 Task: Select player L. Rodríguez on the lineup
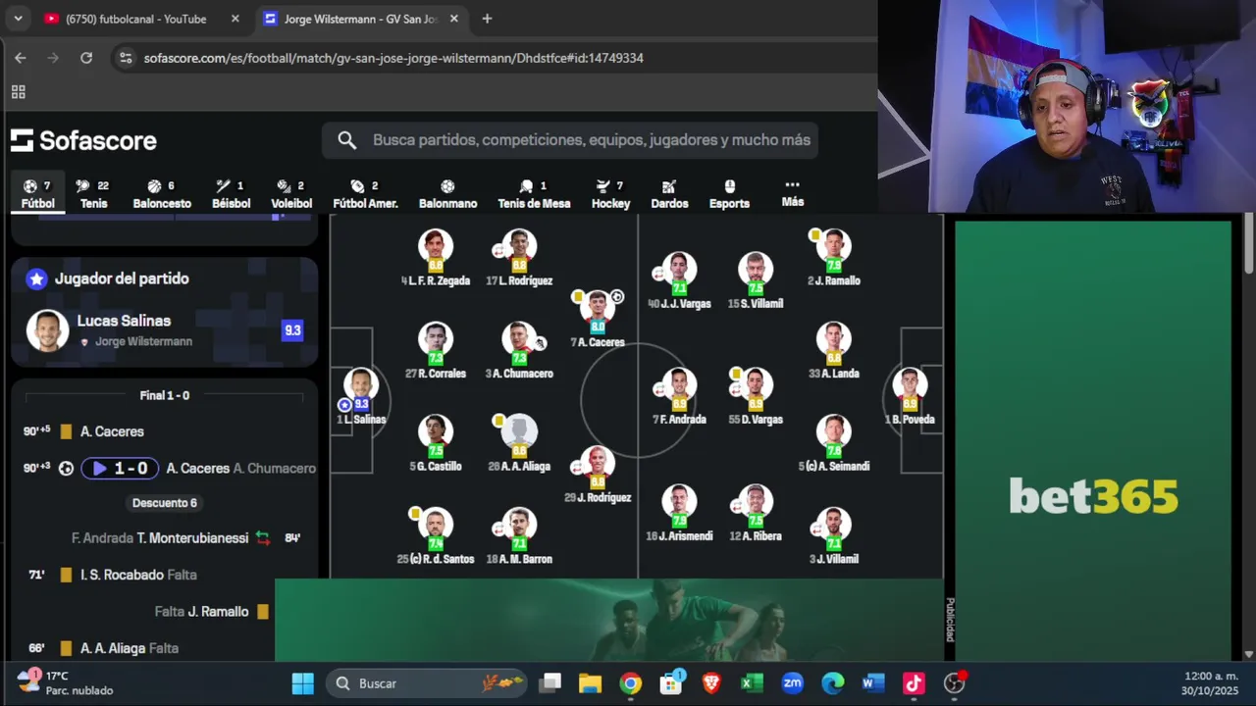(x=518, y=258)
